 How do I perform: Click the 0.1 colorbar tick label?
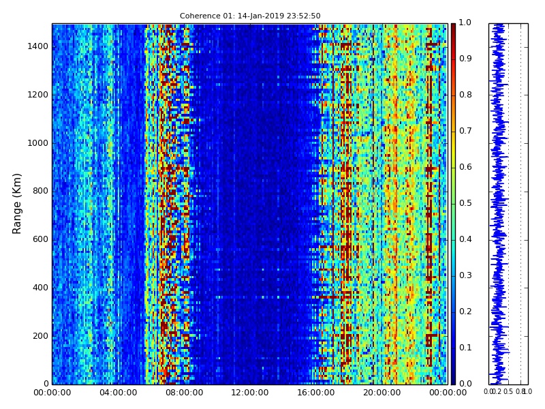pos(465,348)
